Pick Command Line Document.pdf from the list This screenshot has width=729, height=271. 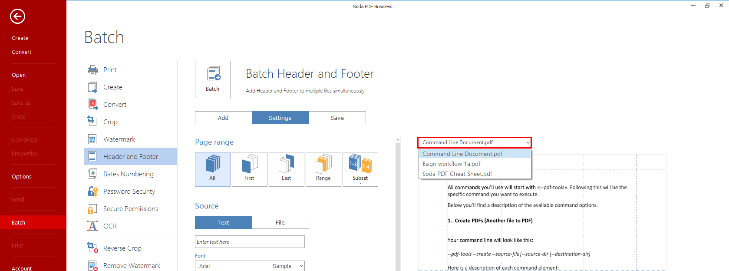tap(475, 154)
